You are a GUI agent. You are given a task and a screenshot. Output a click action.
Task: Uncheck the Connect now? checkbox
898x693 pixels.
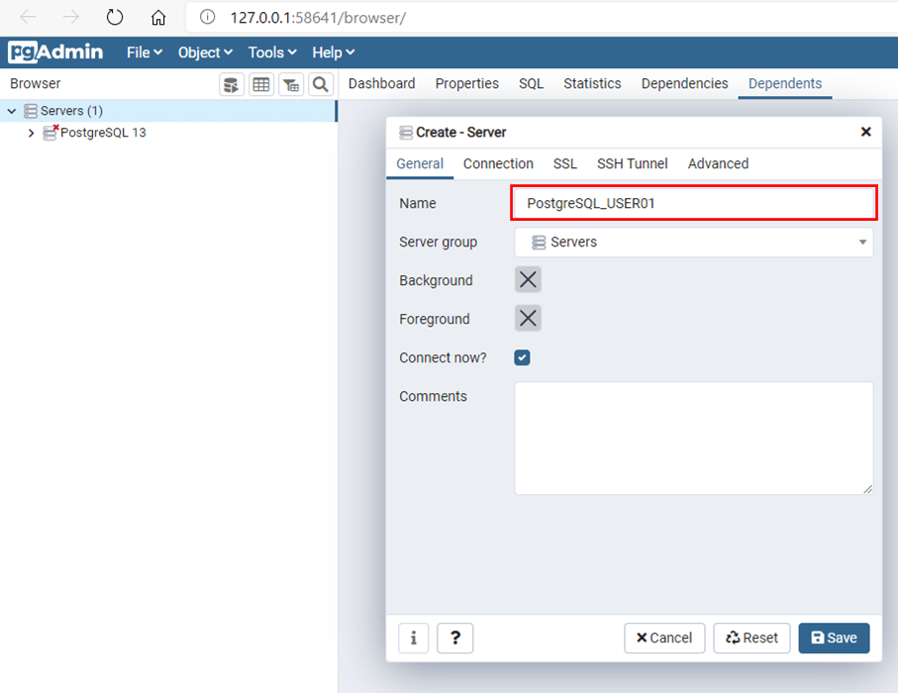(523, 357)
